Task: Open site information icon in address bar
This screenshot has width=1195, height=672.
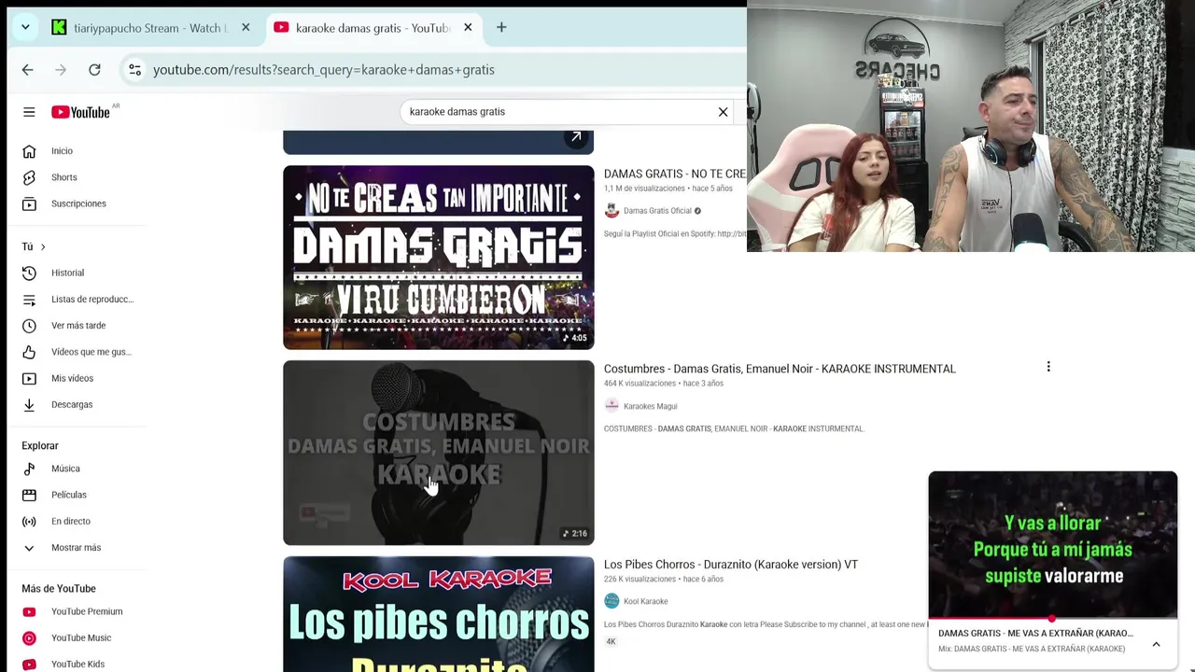Action: 135,70
